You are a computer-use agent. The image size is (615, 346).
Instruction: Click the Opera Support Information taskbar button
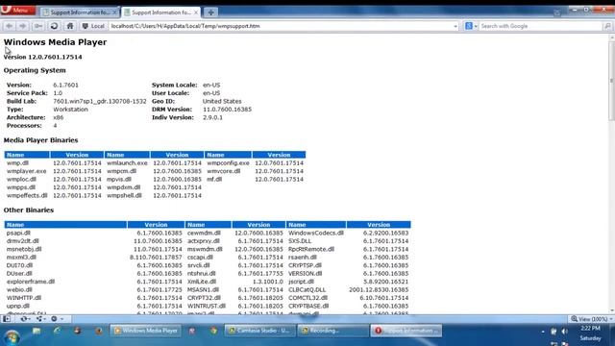tap(406, 331)
